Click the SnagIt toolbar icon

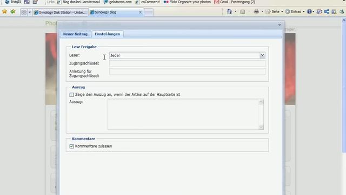pyautogui.click(x=7, y=2)
